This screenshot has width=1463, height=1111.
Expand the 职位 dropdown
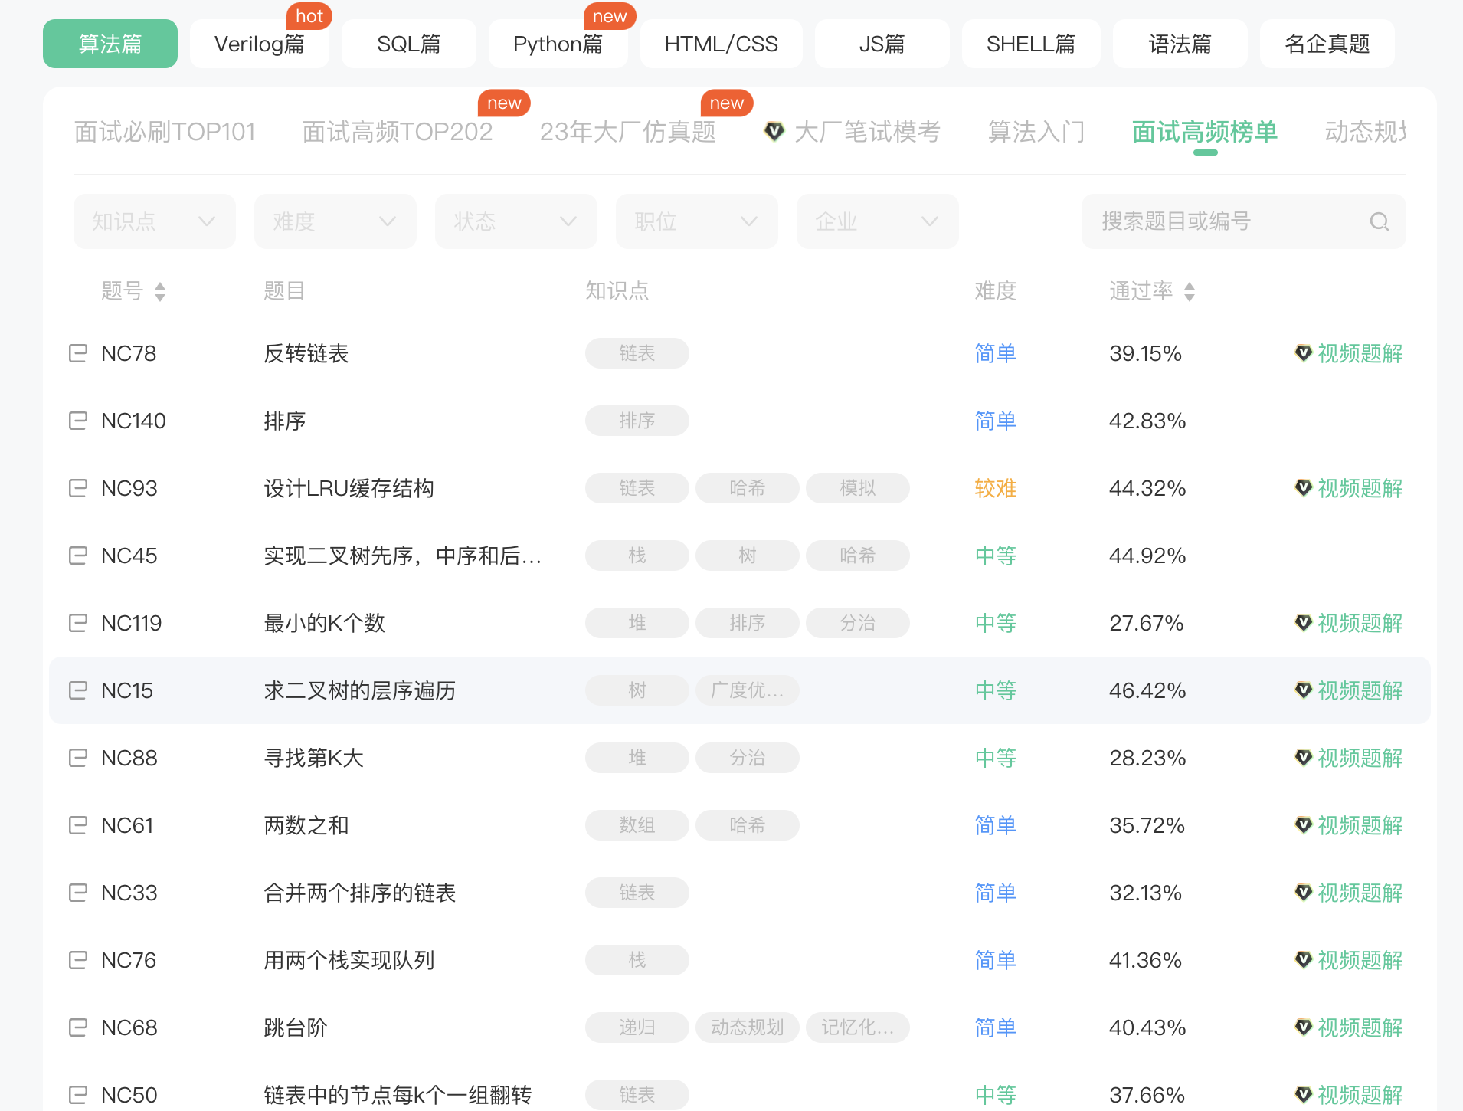pyautogui.click(x=696, y=221)
